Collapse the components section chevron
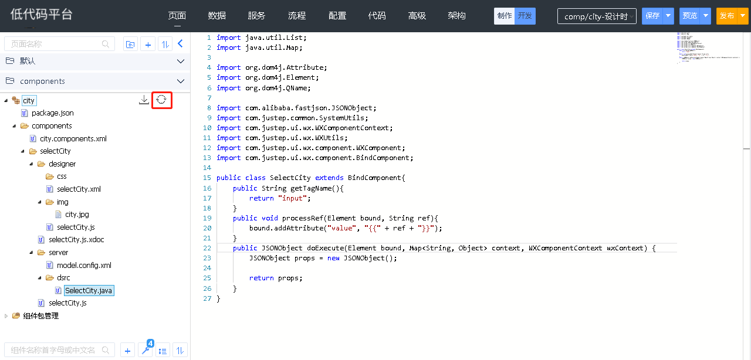Image resolution: width=751 pixels, height=360 pixels. click(181, 81)
